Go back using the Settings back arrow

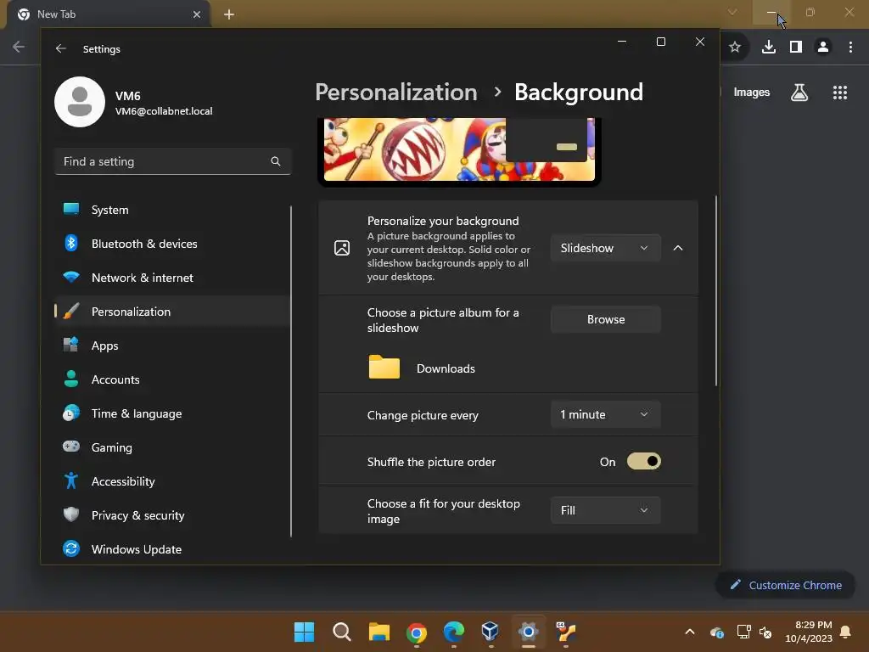click(x=61, y=48)
